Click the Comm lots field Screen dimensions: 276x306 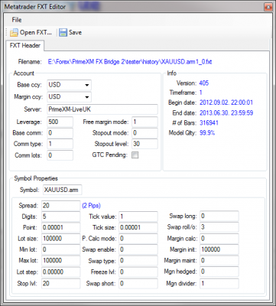pyautogui.click(x=60, y=155)
